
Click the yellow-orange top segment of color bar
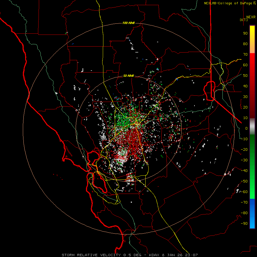pos(252,39)
